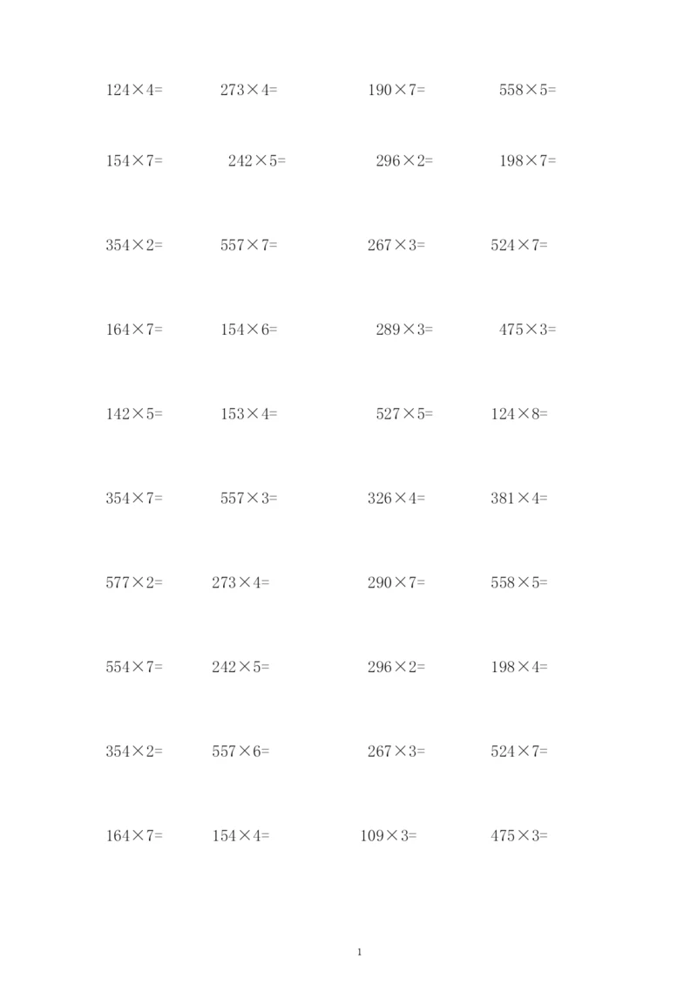Click the 557×7= problem
This screenshot has height=986, width=697.
248,246
